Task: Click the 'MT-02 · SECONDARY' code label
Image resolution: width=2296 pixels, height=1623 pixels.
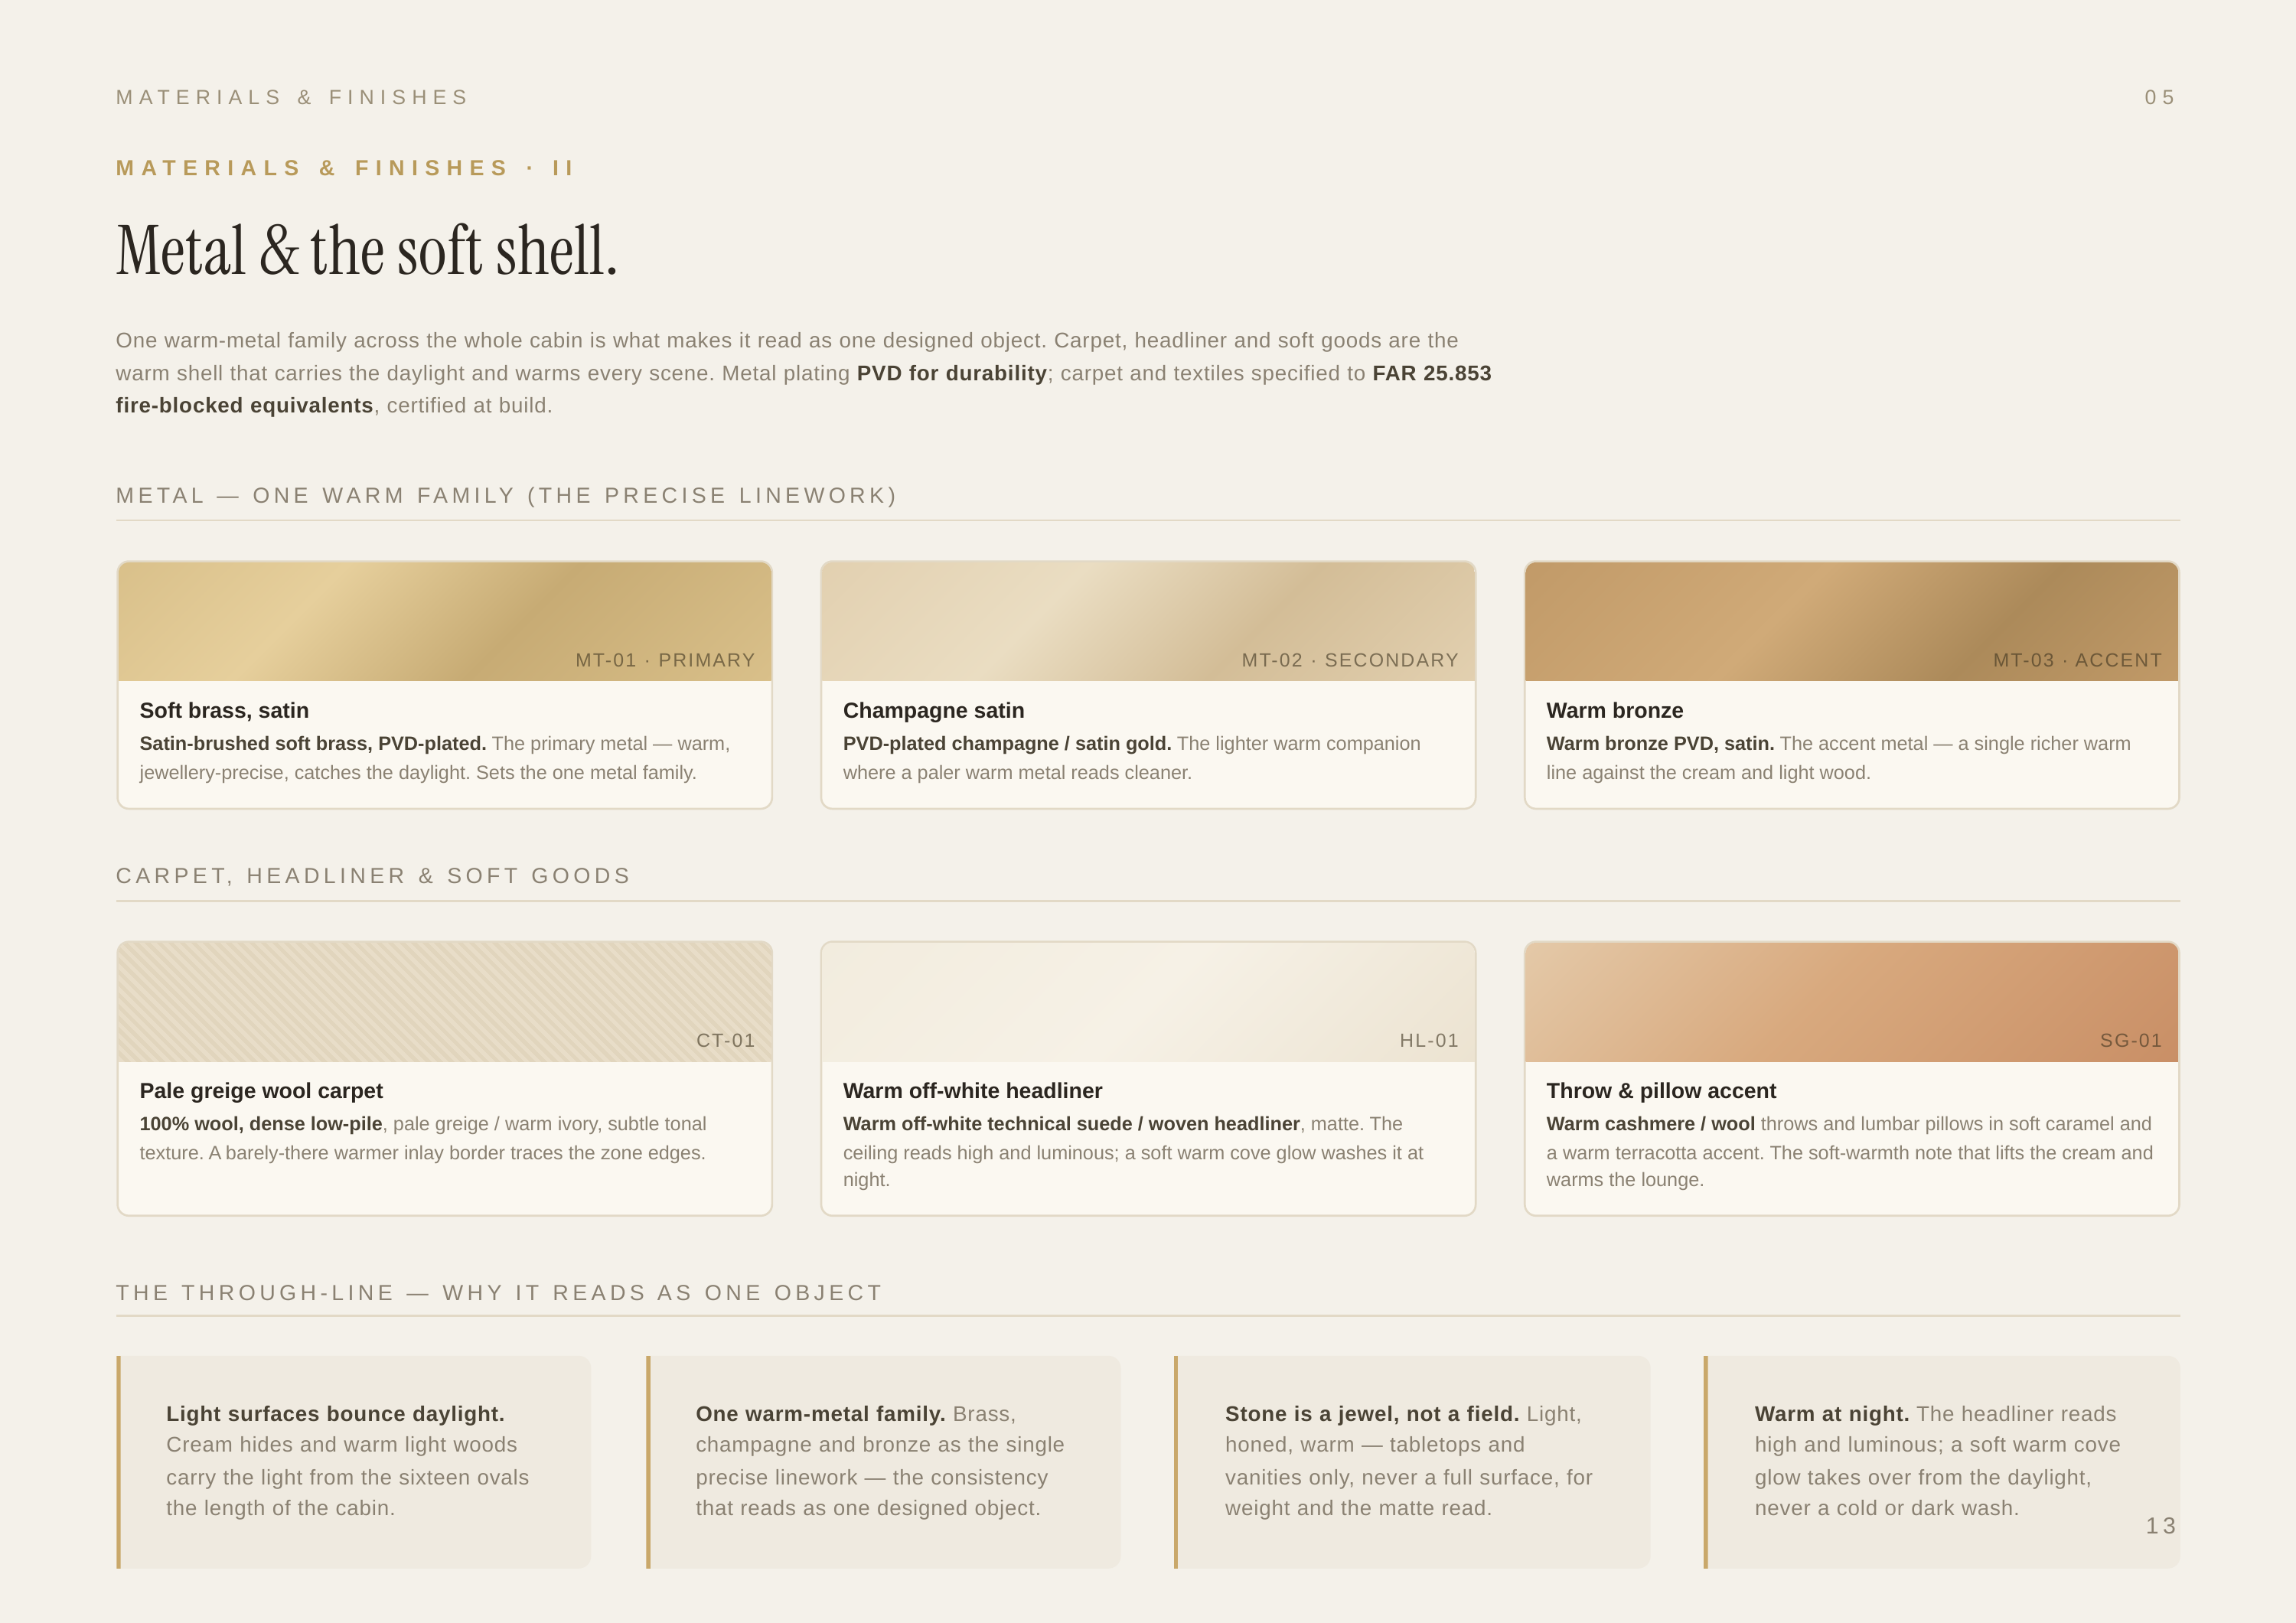Action: [x=1350, y=660]
